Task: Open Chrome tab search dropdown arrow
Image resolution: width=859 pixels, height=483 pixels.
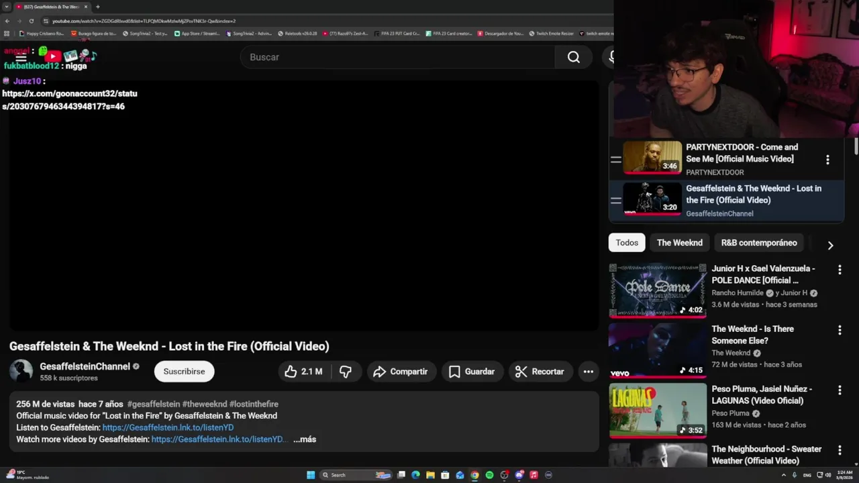Action: point(5,7)
